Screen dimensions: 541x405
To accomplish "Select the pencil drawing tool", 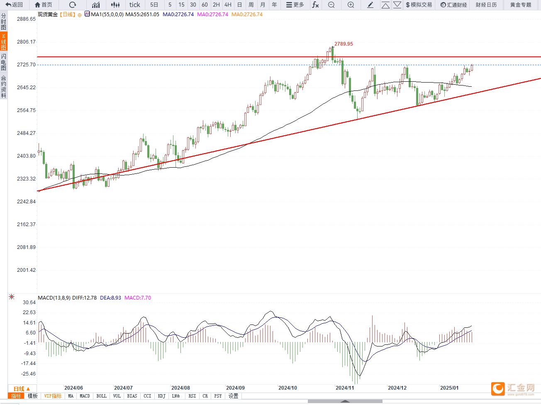I will (x=370, y=5).
